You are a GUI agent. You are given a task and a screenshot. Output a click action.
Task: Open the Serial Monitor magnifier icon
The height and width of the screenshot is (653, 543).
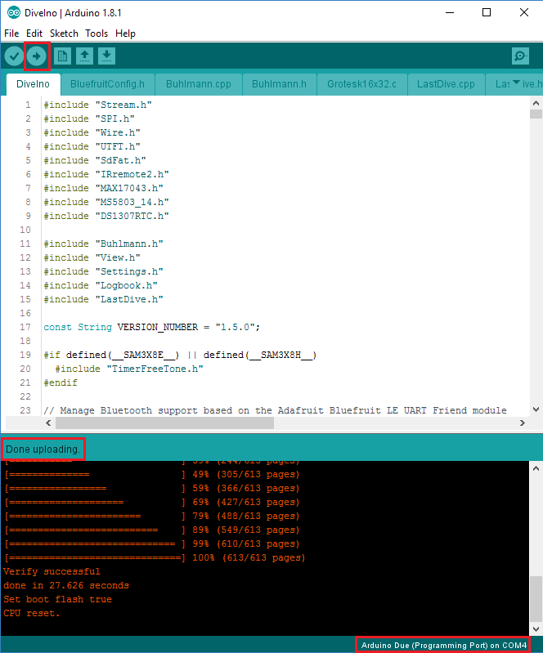click(520, 56)
